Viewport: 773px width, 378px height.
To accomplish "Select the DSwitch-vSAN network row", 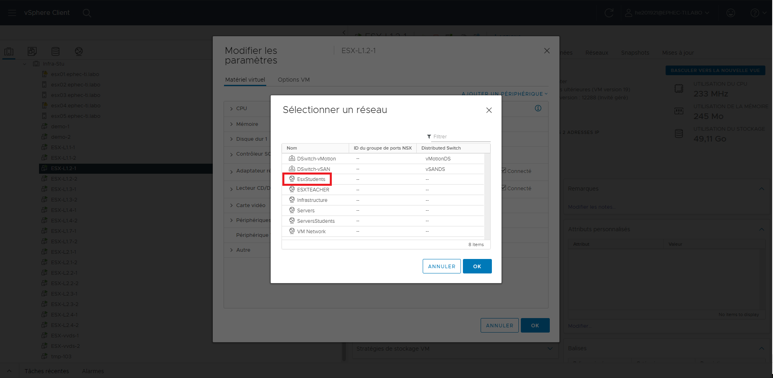I will pyautogui.click(x=383, y=169).
